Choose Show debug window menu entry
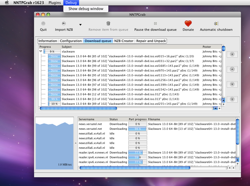250x186 pixels. point(86,9)
